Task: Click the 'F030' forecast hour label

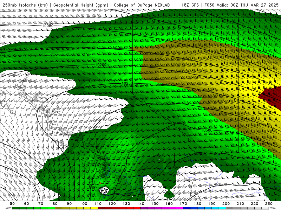Action: [x=209, y=5]
